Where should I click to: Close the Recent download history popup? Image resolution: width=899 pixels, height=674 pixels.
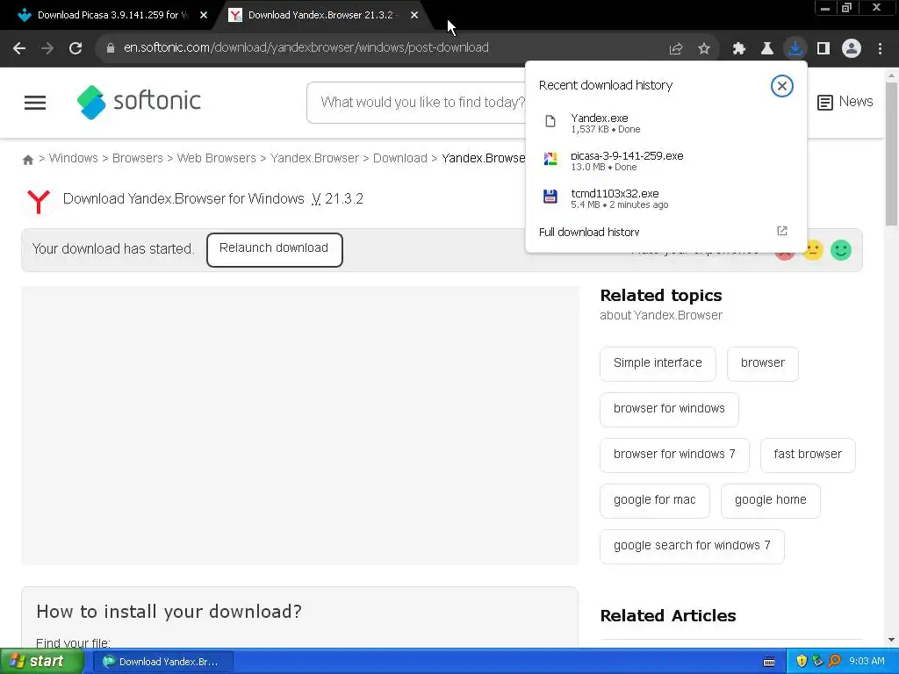click(x=781, y=86)
